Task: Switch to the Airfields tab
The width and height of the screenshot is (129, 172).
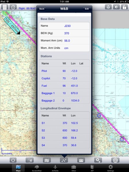Action: click(55, 168)
